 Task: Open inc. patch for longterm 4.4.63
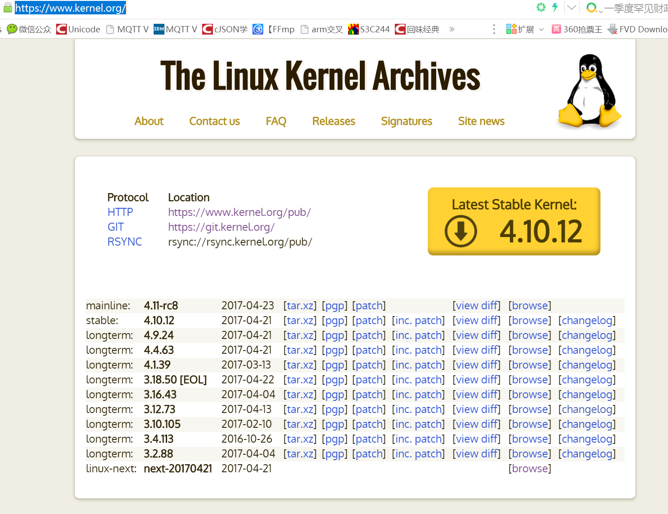click(419, 350)
